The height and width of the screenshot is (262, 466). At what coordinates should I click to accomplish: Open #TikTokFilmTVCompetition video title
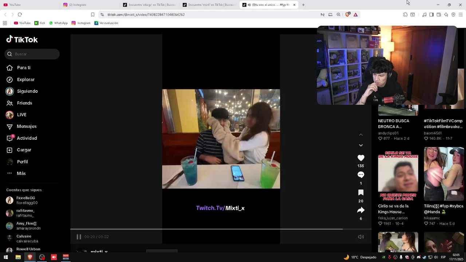(443, 124)
